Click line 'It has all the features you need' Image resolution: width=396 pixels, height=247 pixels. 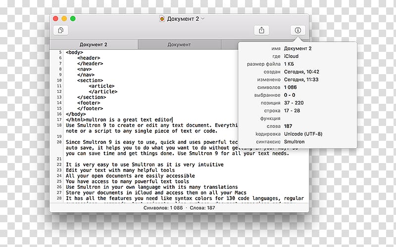click(185, 199)
